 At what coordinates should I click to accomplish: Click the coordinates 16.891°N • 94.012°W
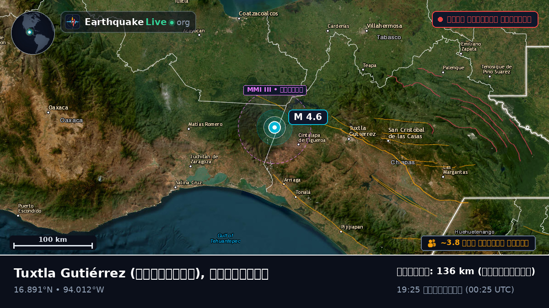pos(59,290)
